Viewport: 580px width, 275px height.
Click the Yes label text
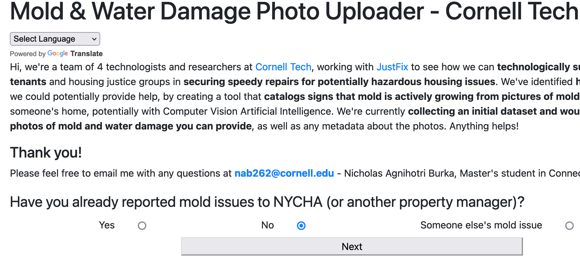tap(107, 225)
